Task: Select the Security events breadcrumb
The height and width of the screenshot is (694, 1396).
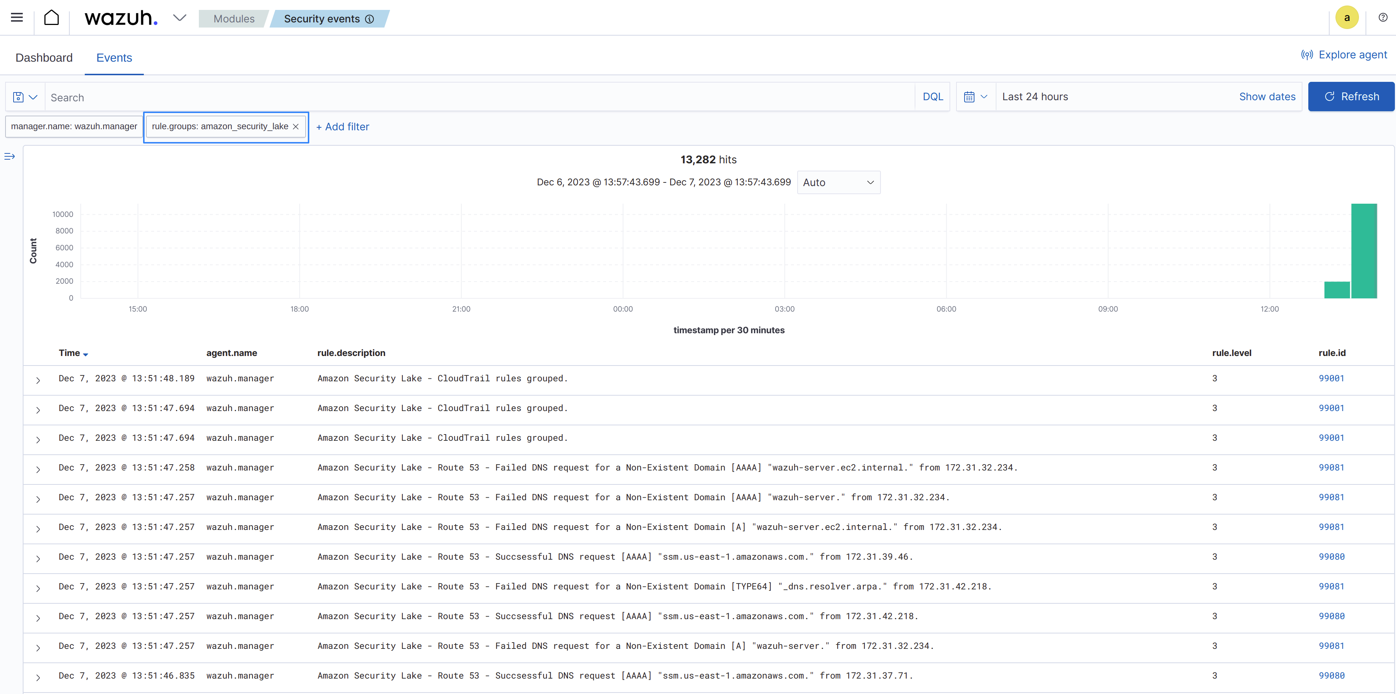Action: coord(329,18)
